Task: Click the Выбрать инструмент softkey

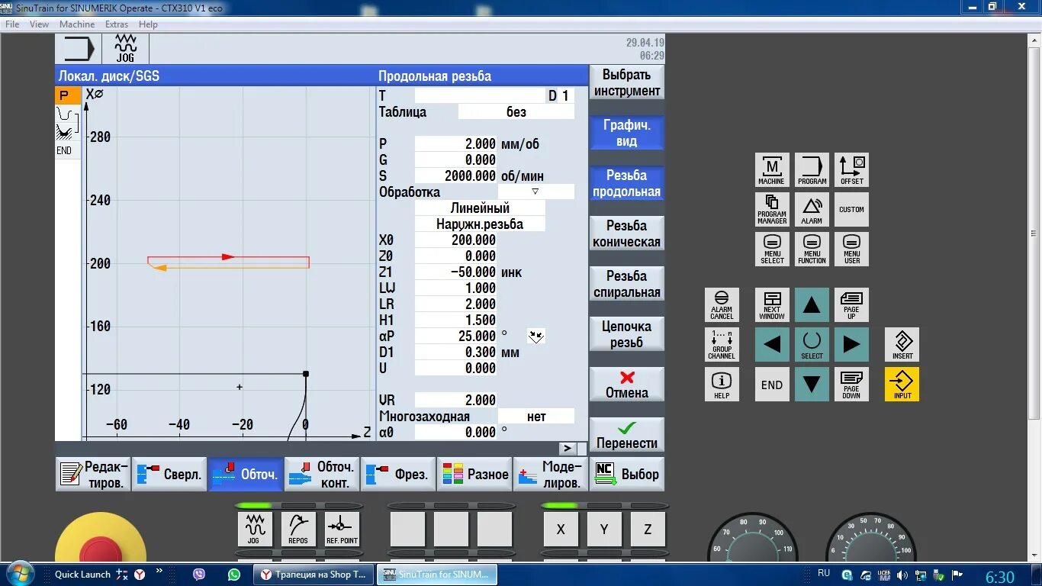Action: pyautogui.click(x=626, y=82)
